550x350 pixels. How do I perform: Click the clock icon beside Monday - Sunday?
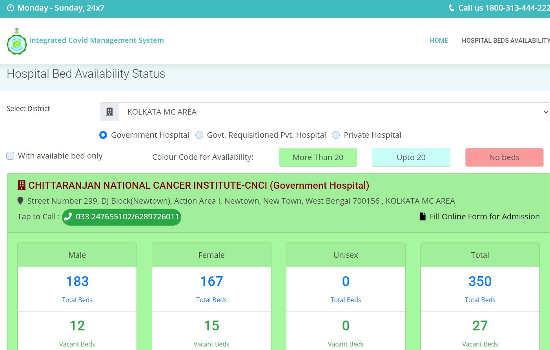tap(11, 8)
